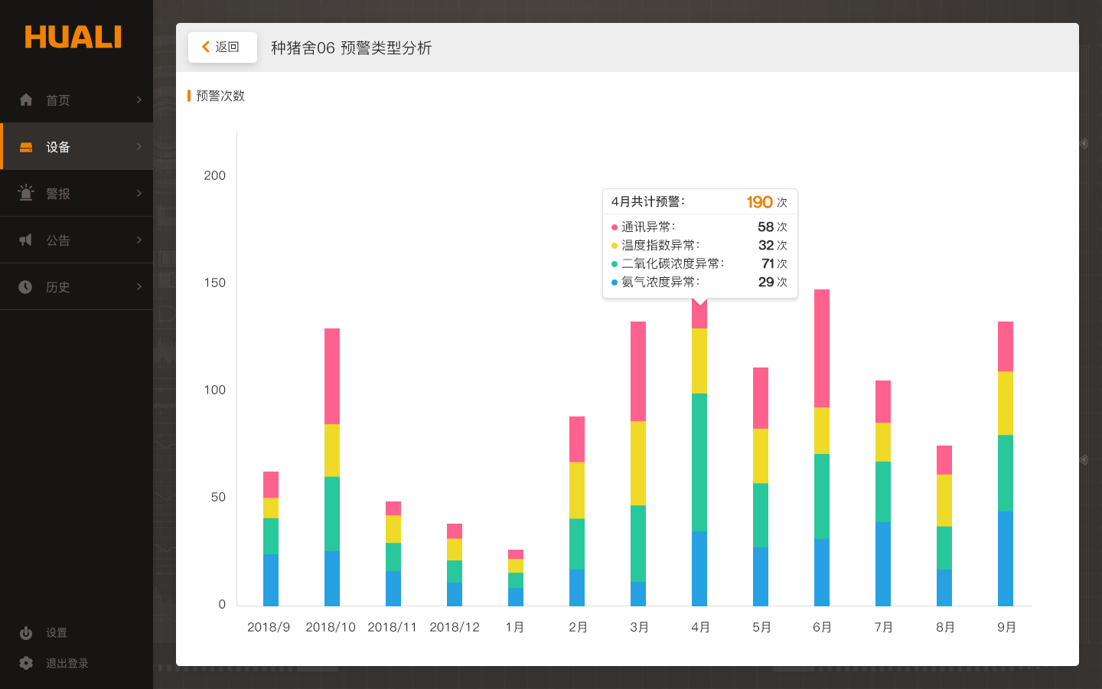Screen dimensions: 1102x689
Task: Click the gear icon beside 退出登录
Action: 26,663
